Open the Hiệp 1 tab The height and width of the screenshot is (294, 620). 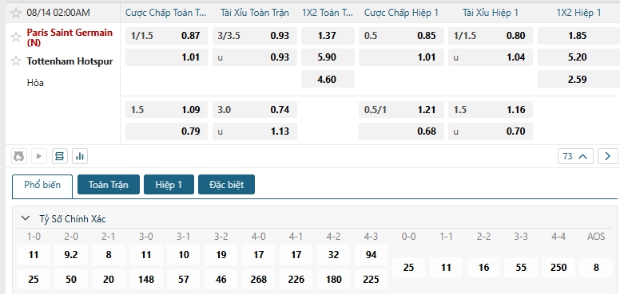169,184
